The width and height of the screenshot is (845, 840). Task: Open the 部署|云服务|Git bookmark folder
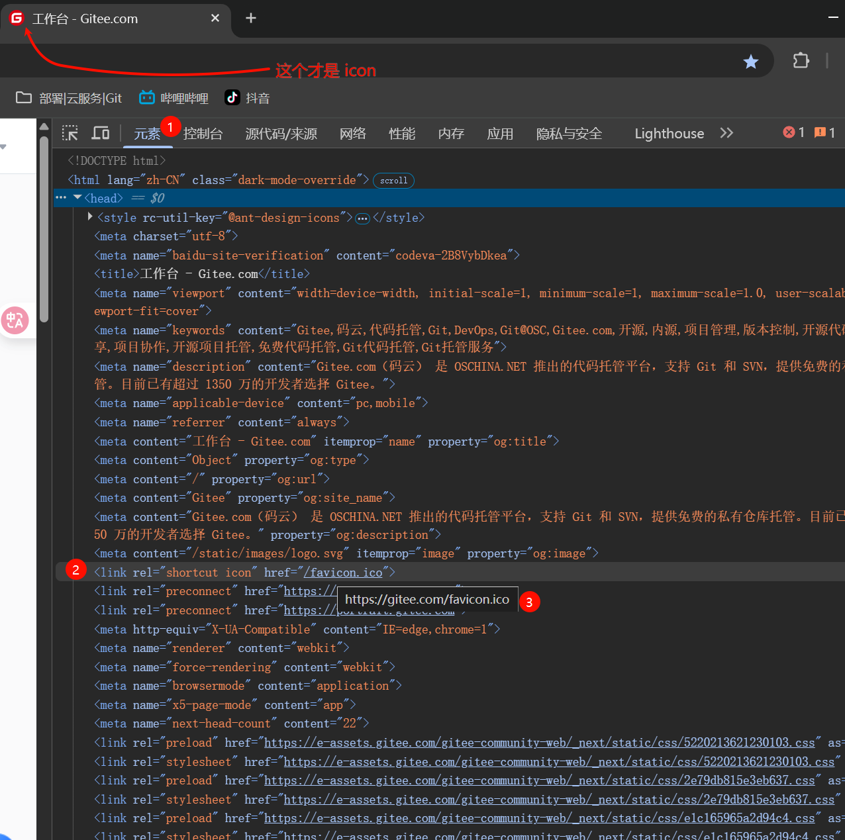pos(69,98)
